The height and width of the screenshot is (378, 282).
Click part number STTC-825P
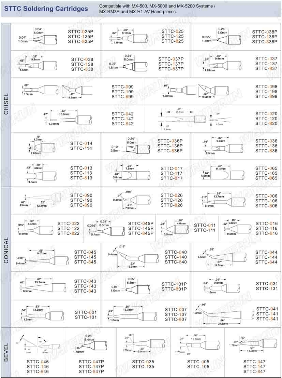[x=80, y=41]
